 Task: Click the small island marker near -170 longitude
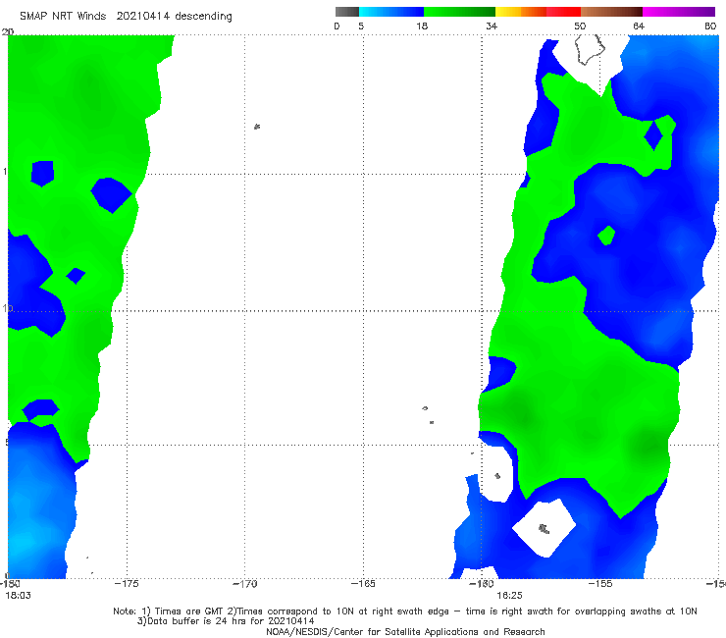click(x=257, y=127)
